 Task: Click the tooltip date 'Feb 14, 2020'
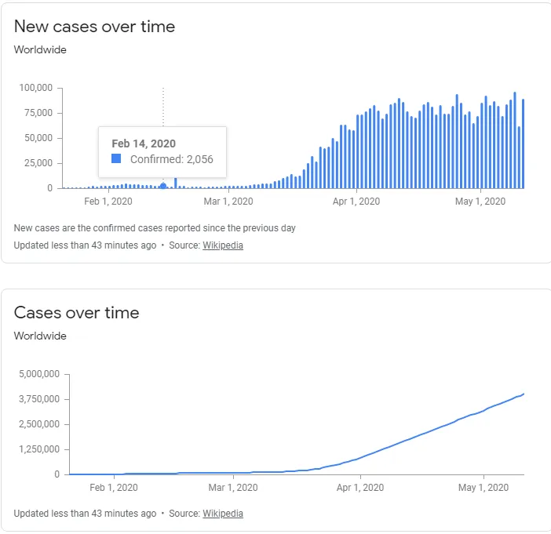[144, 143]
